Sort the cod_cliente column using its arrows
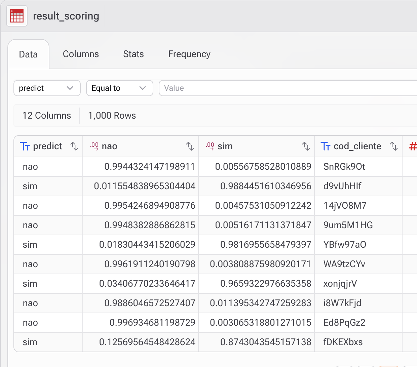 point(394,146)
